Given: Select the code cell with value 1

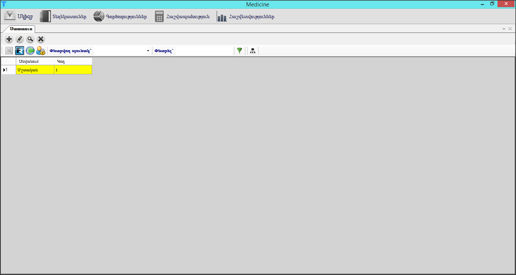Looking at the screenshot, I should 73,70.
